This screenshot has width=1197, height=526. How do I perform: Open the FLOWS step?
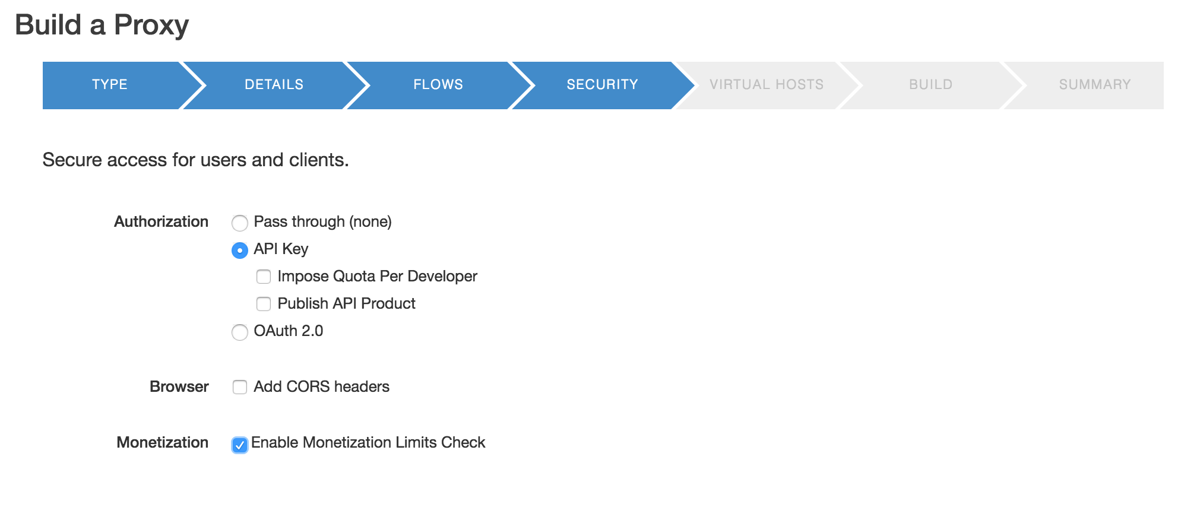(x=438, y=84)
